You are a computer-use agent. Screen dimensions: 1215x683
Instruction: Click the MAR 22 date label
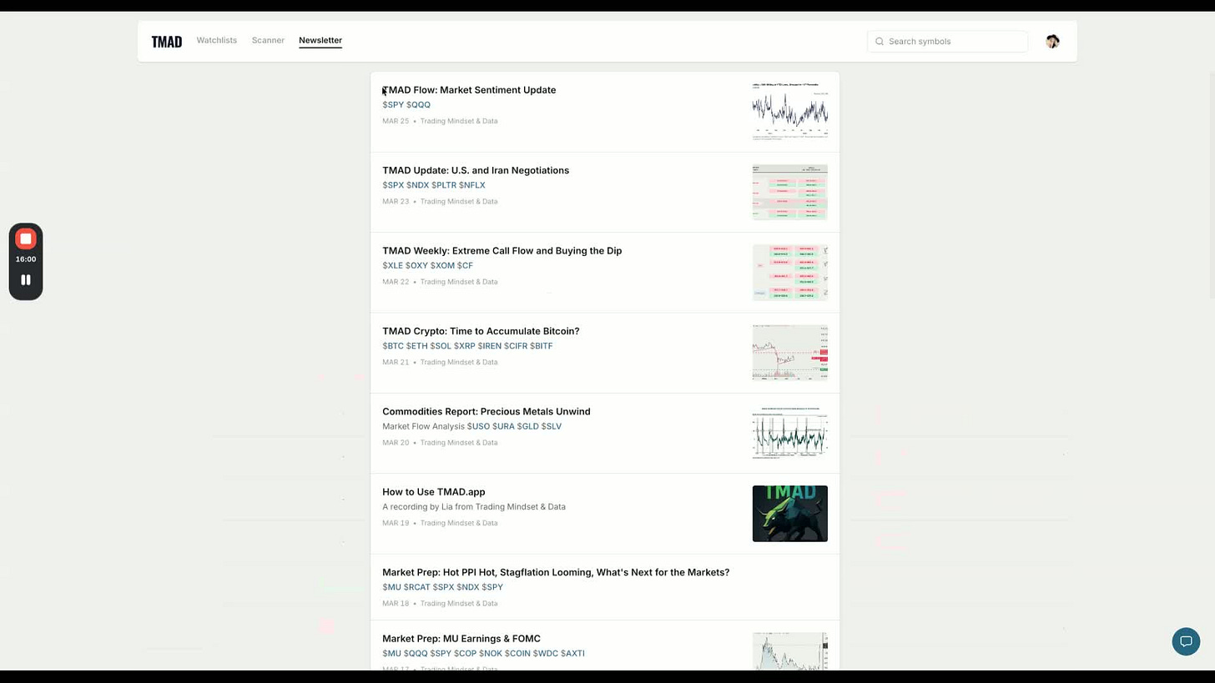(396, 282)
